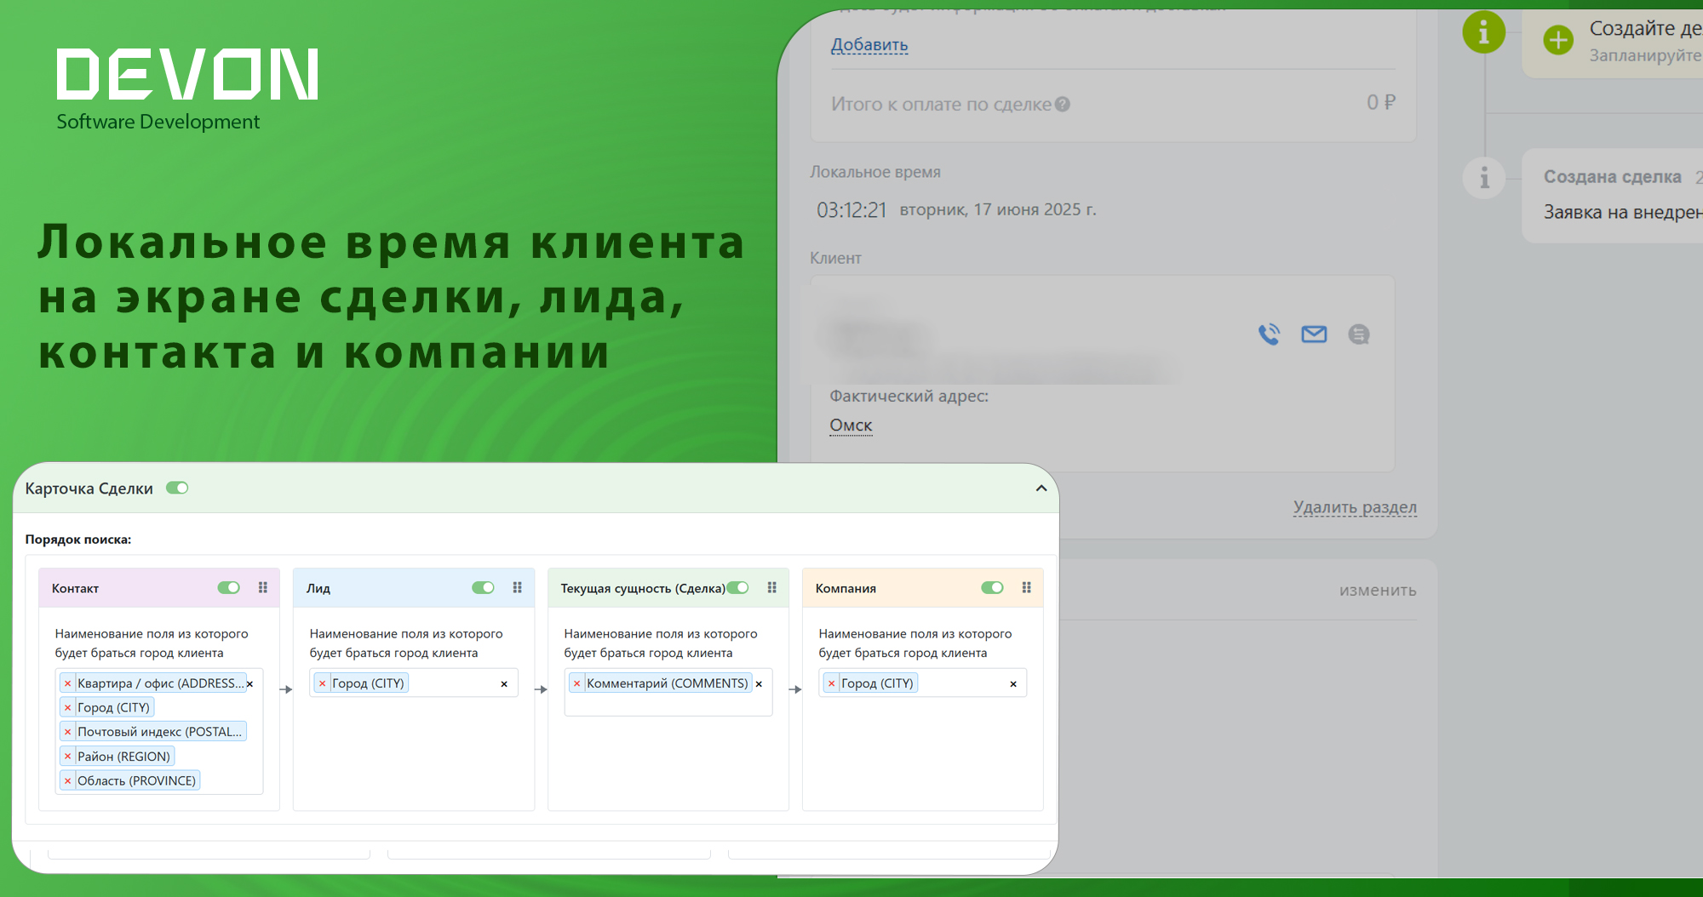The image size is (1703, 897).
Task: Remove the 'Город (CITY)' tag in Компания
Action: (x=831, y=683)
